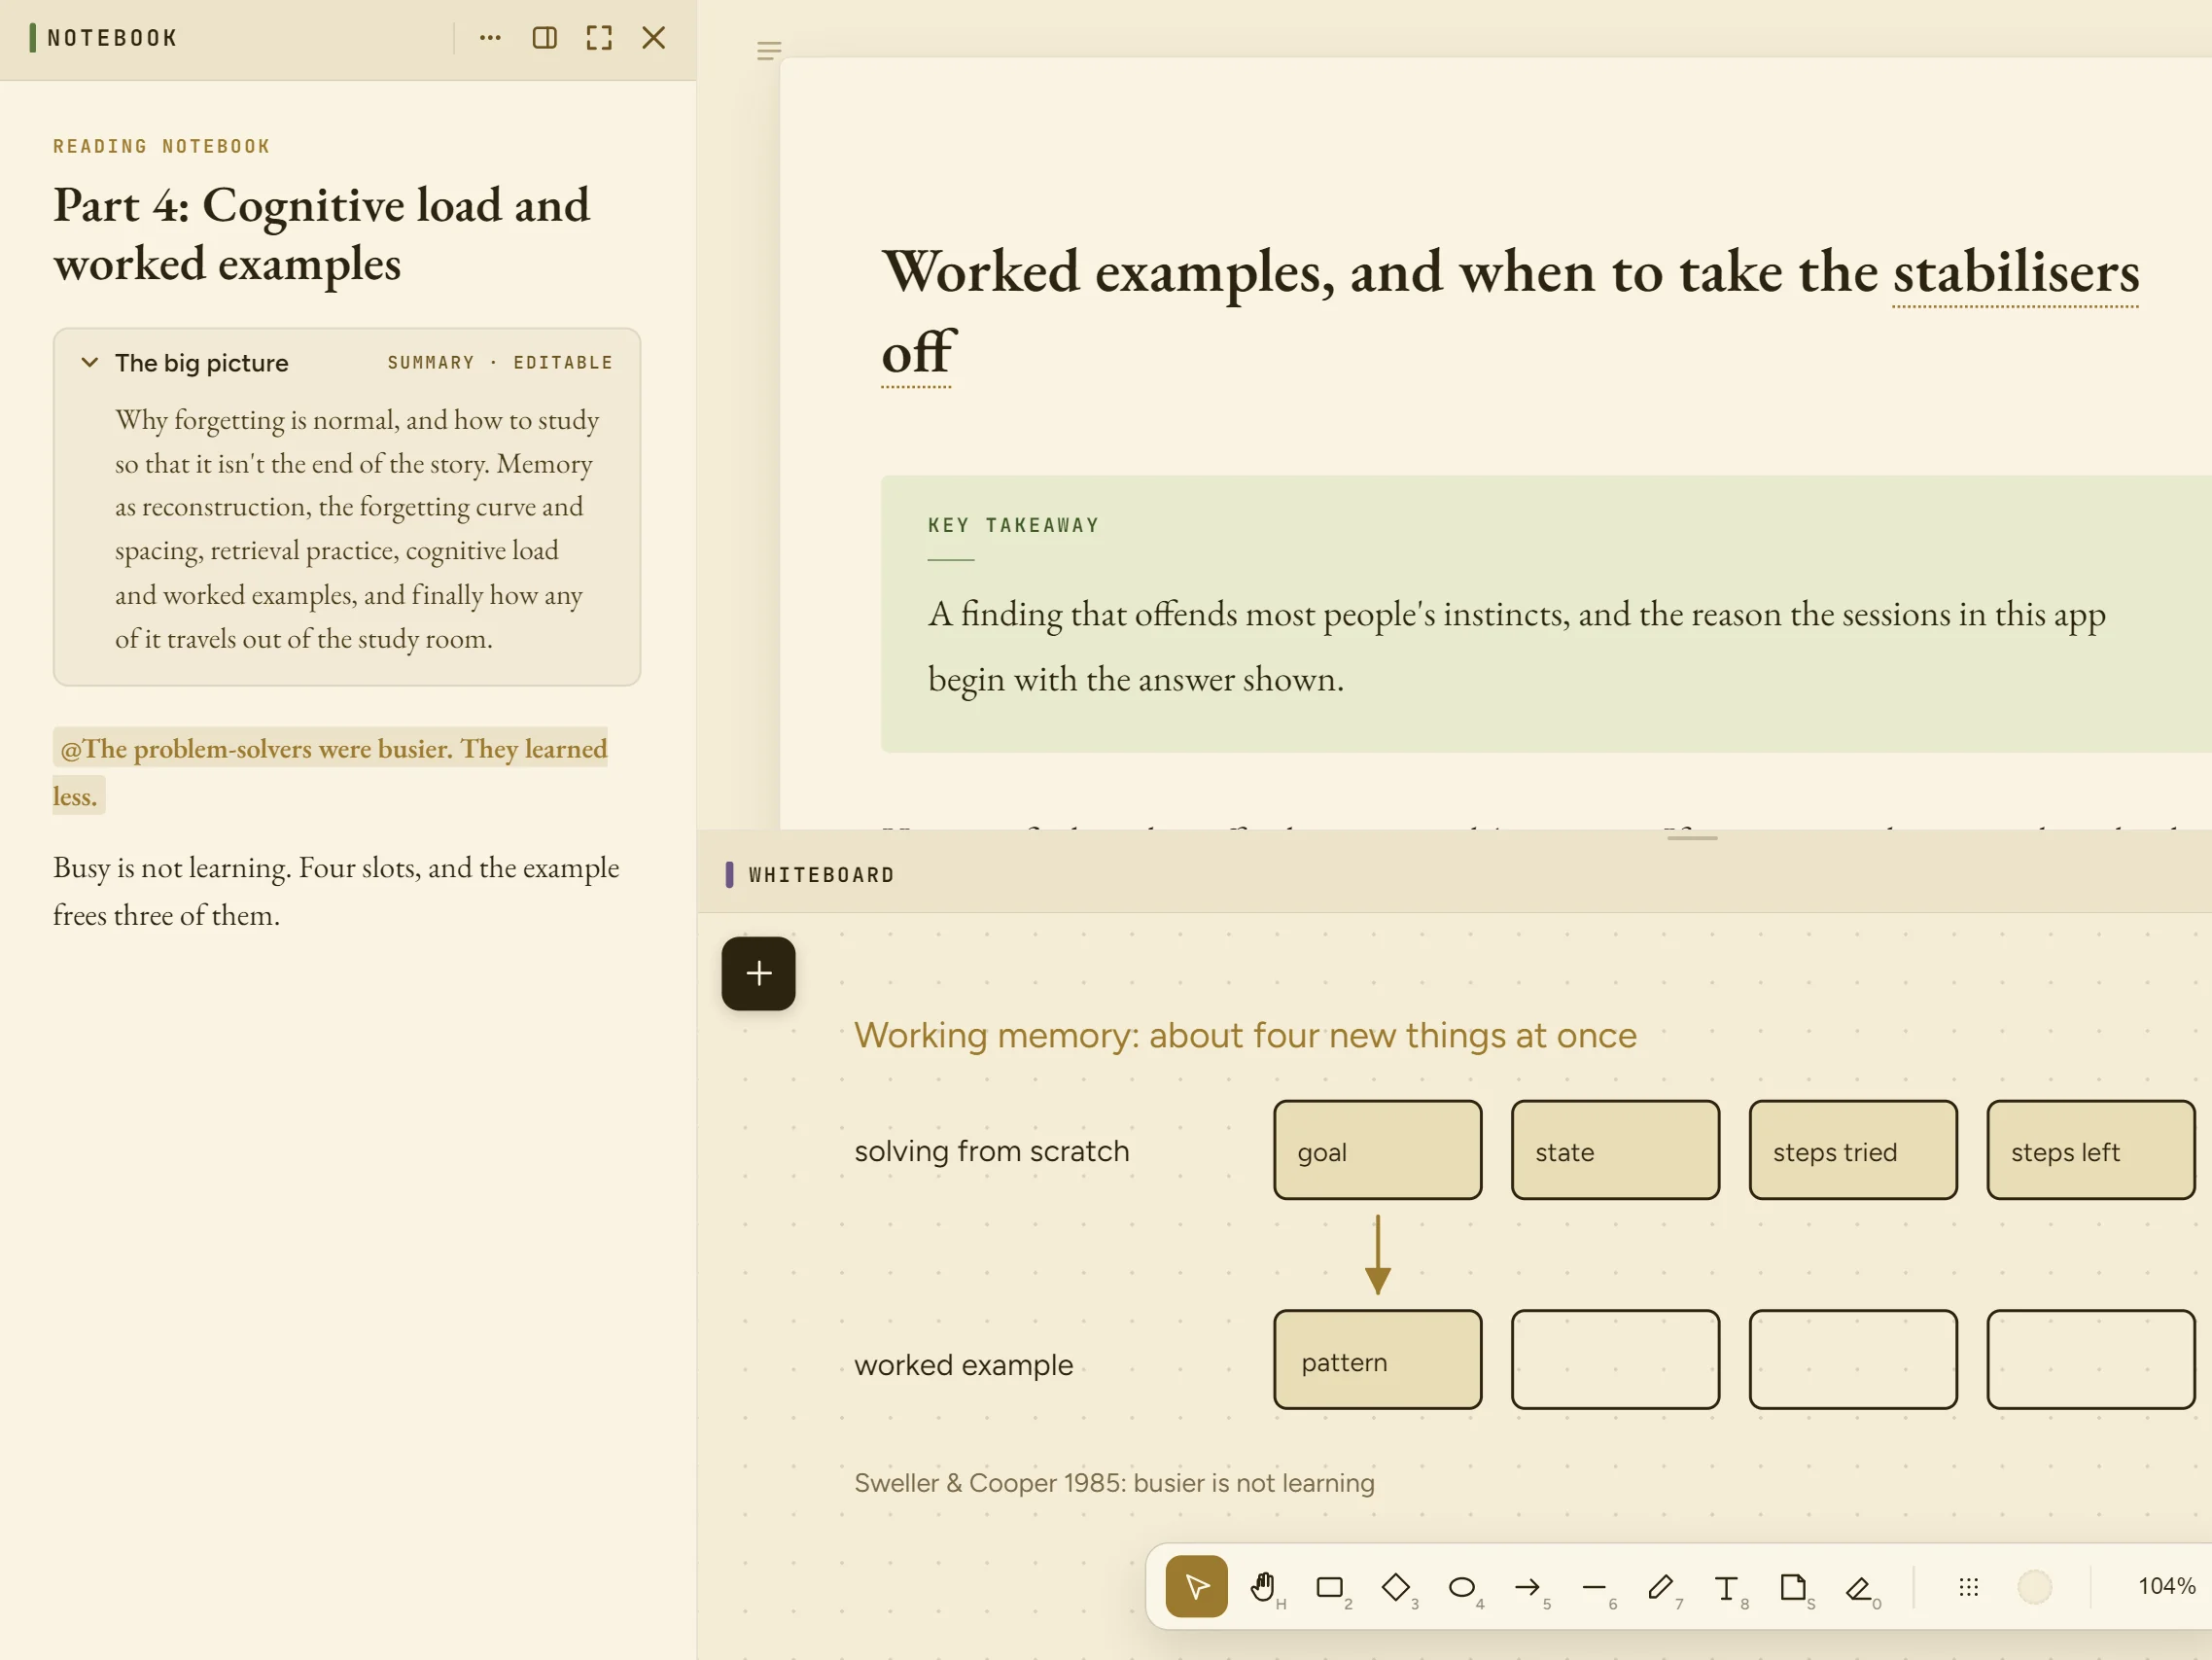Click the whiteboard panel resize handle
The width and height of the screenshot is (2212, 1660).
(x=1692, y=838)
